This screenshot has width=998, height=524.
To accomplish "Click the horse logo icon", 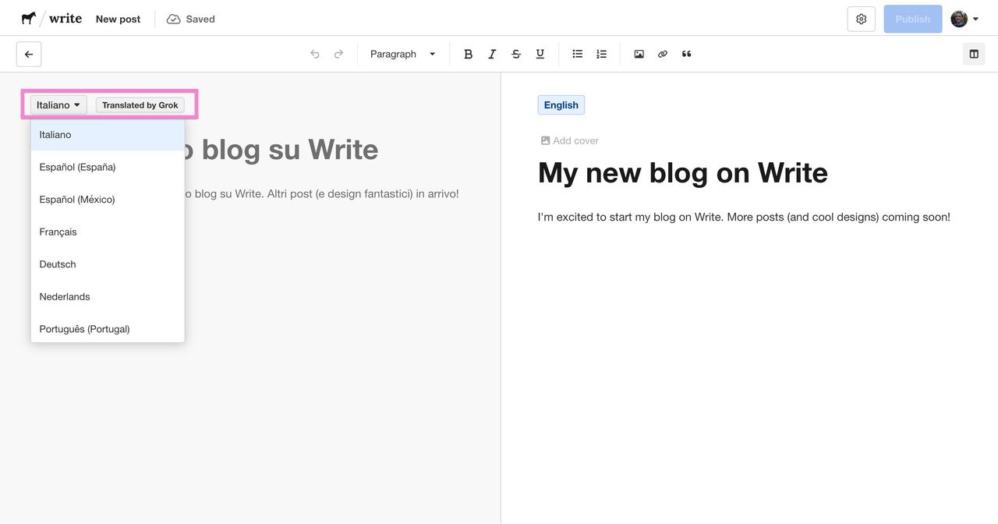I will (29, 18).
